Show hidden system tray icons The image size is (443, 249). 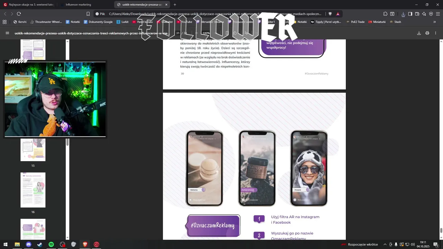pyautogui.click(x=385, y=245)
